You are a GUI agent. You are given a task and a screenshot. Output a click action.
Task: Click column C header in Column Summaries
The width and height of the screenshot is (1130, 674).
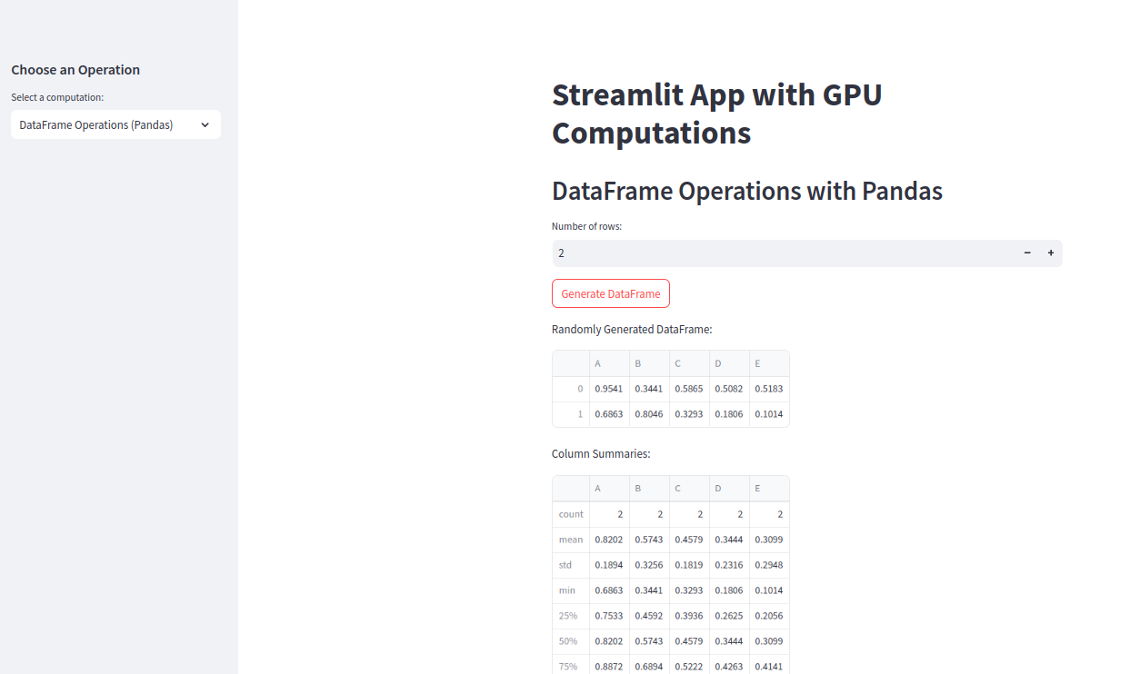[689, 489]
